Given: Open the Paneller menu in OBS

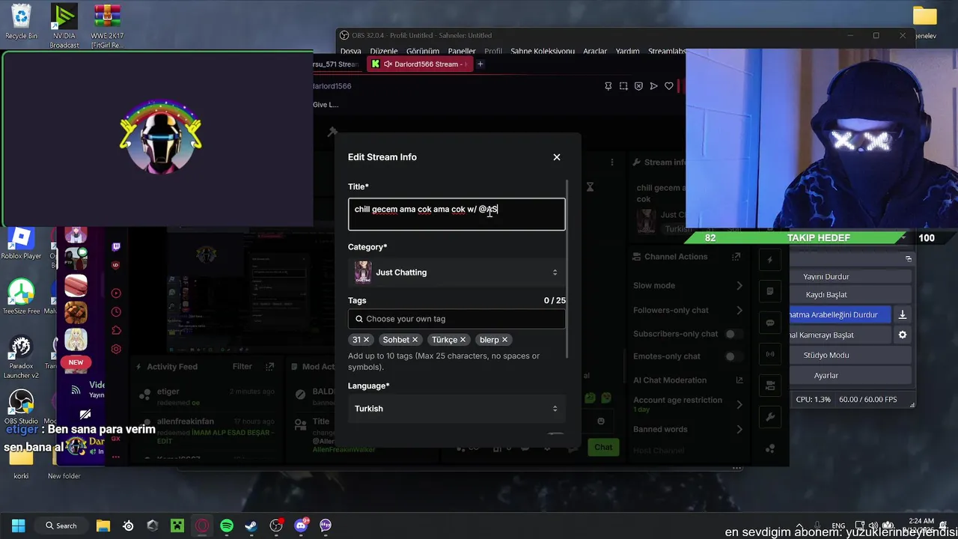Looking at the screenshot, I should (x=462, y=52).
